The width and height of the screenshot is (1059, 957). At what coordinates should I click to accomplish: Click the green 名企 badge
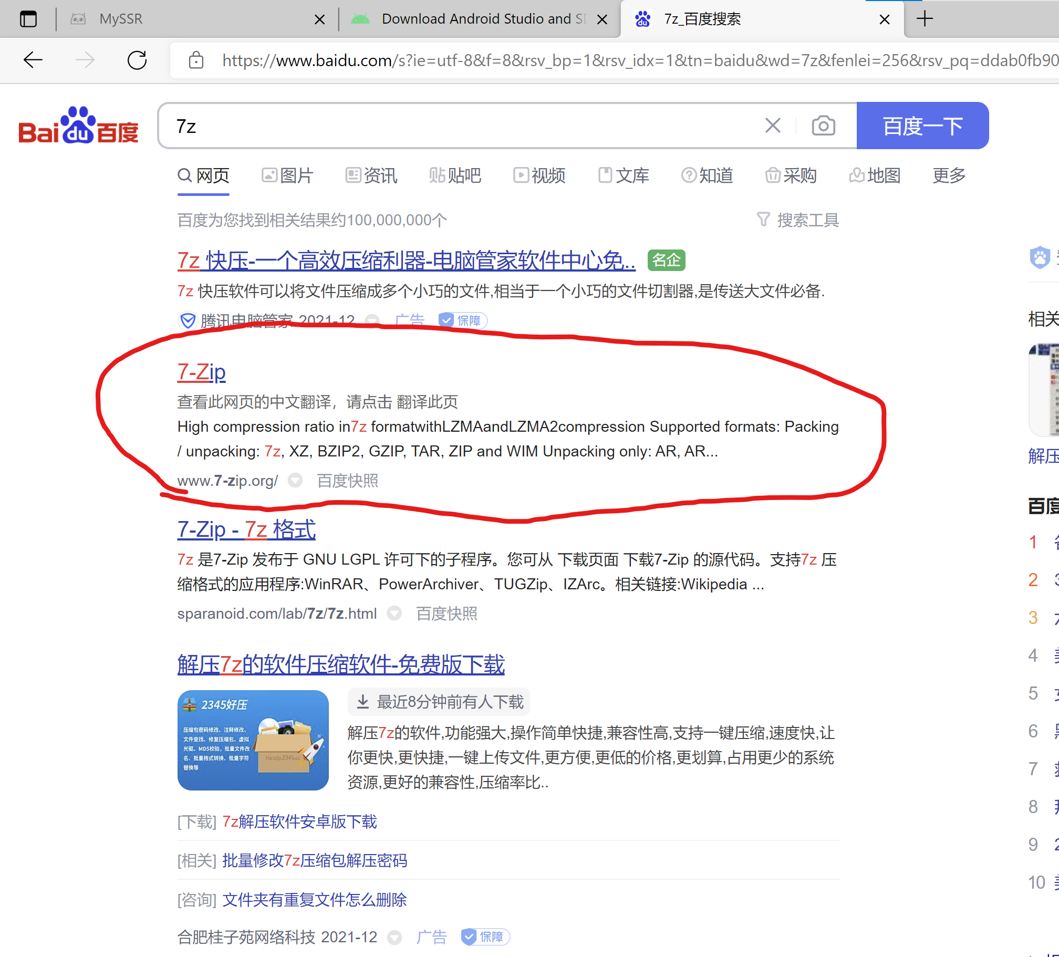coord(667,260)
